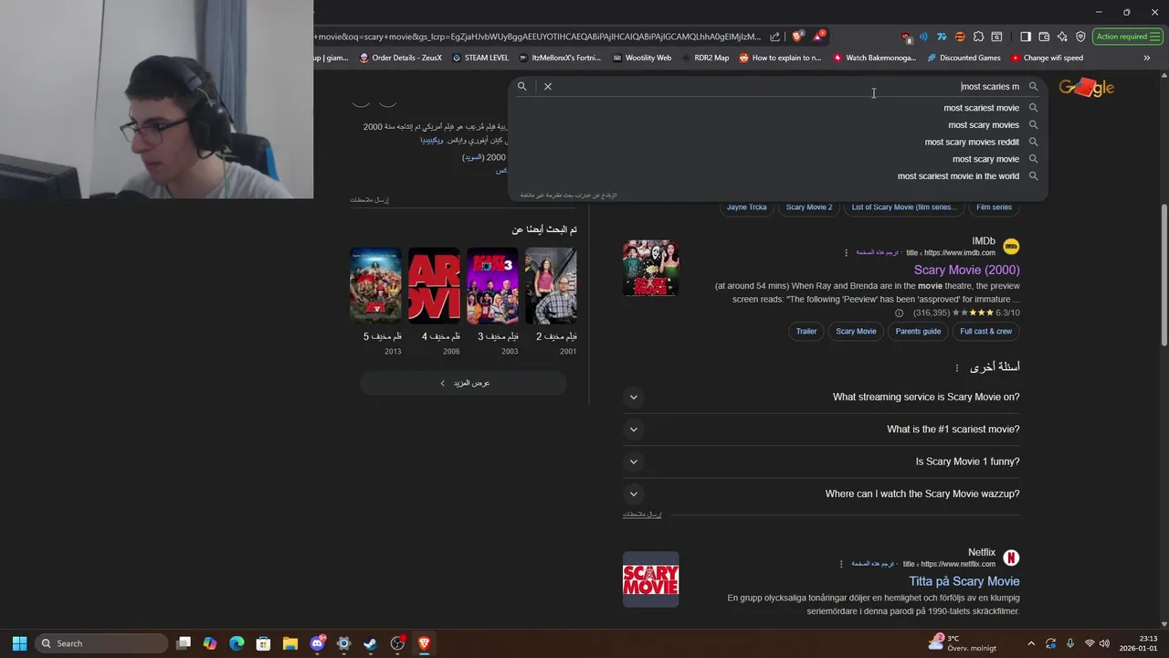Image resolution: width=1169 pixels, height=658 pixels.
Task: Click the 'Scary Movie 2' chip
Action: (809, 207)
